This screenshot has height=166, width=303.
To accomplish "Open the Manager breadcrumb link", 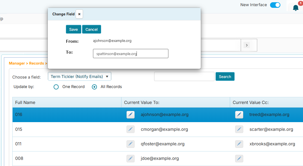I will click(17, 63).
